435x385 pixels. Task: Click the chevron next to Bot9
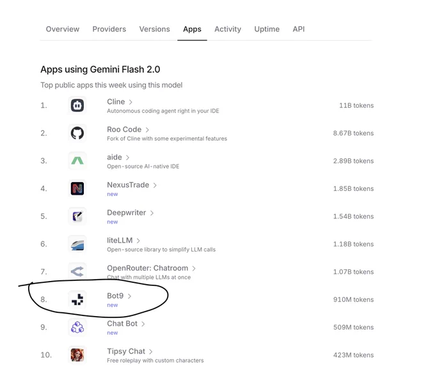129,296
